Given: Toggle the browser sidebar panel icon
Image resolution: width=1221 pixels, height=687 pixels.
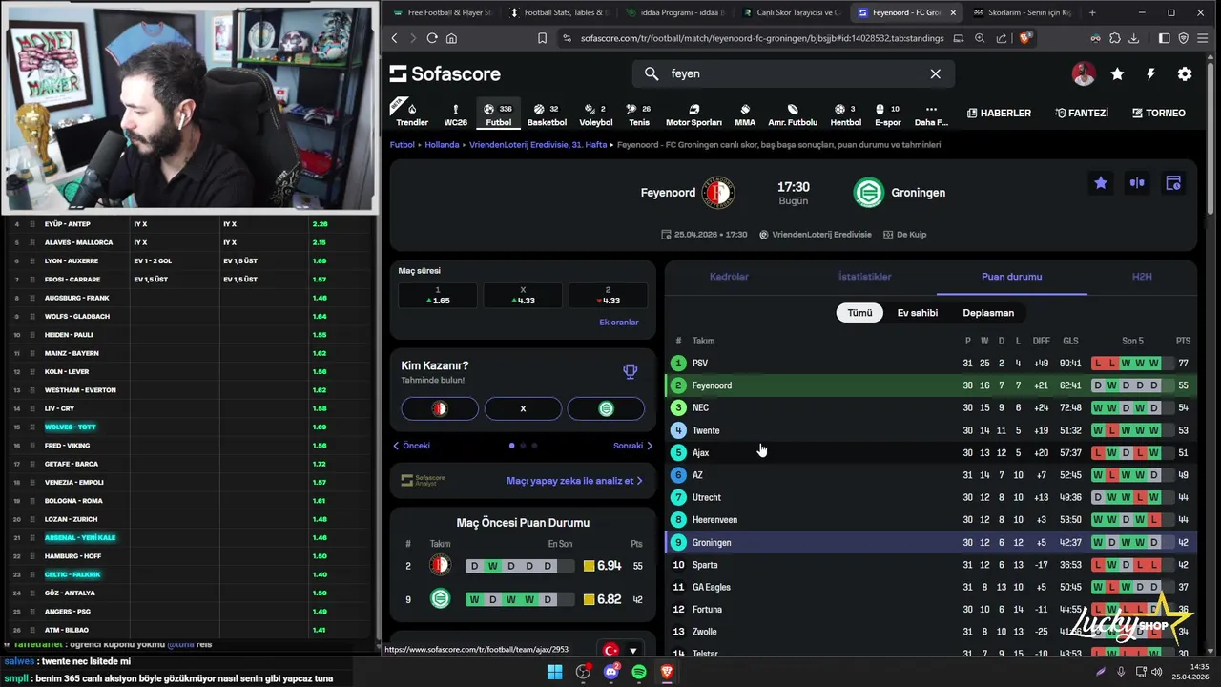Looking at the screenshot, I should 1165,38.
